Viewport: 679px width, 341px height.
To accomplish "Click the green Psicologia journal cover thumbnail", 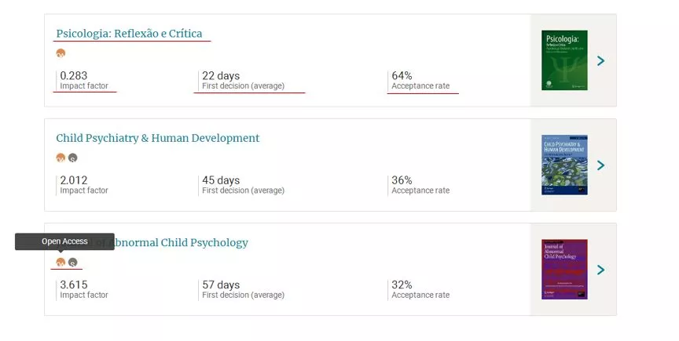I will point(564,60).
